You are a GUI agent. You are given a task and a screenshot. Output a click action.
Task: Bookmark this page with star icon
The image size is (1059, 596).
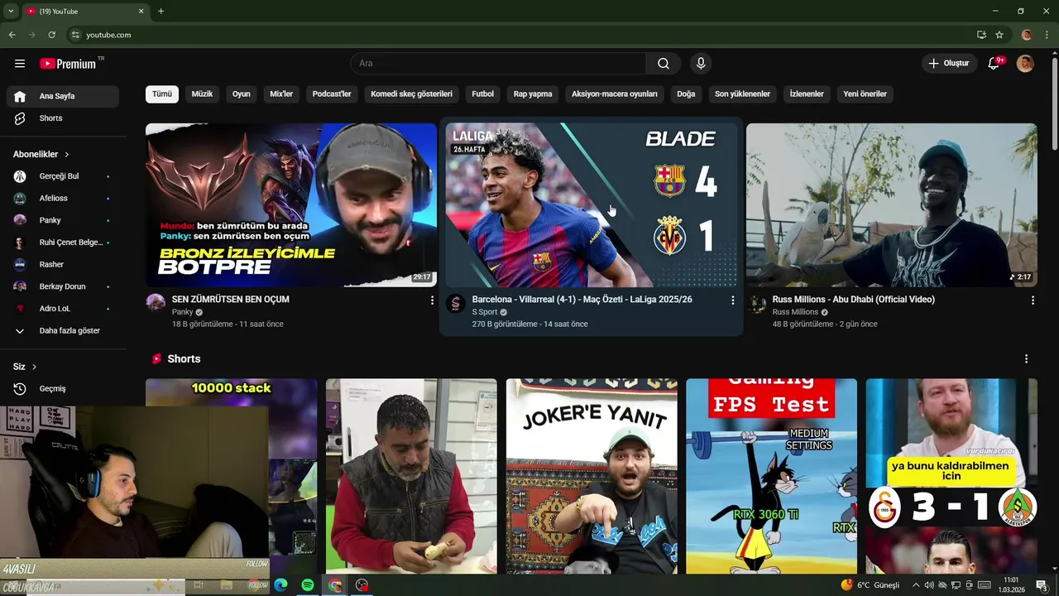999,35
